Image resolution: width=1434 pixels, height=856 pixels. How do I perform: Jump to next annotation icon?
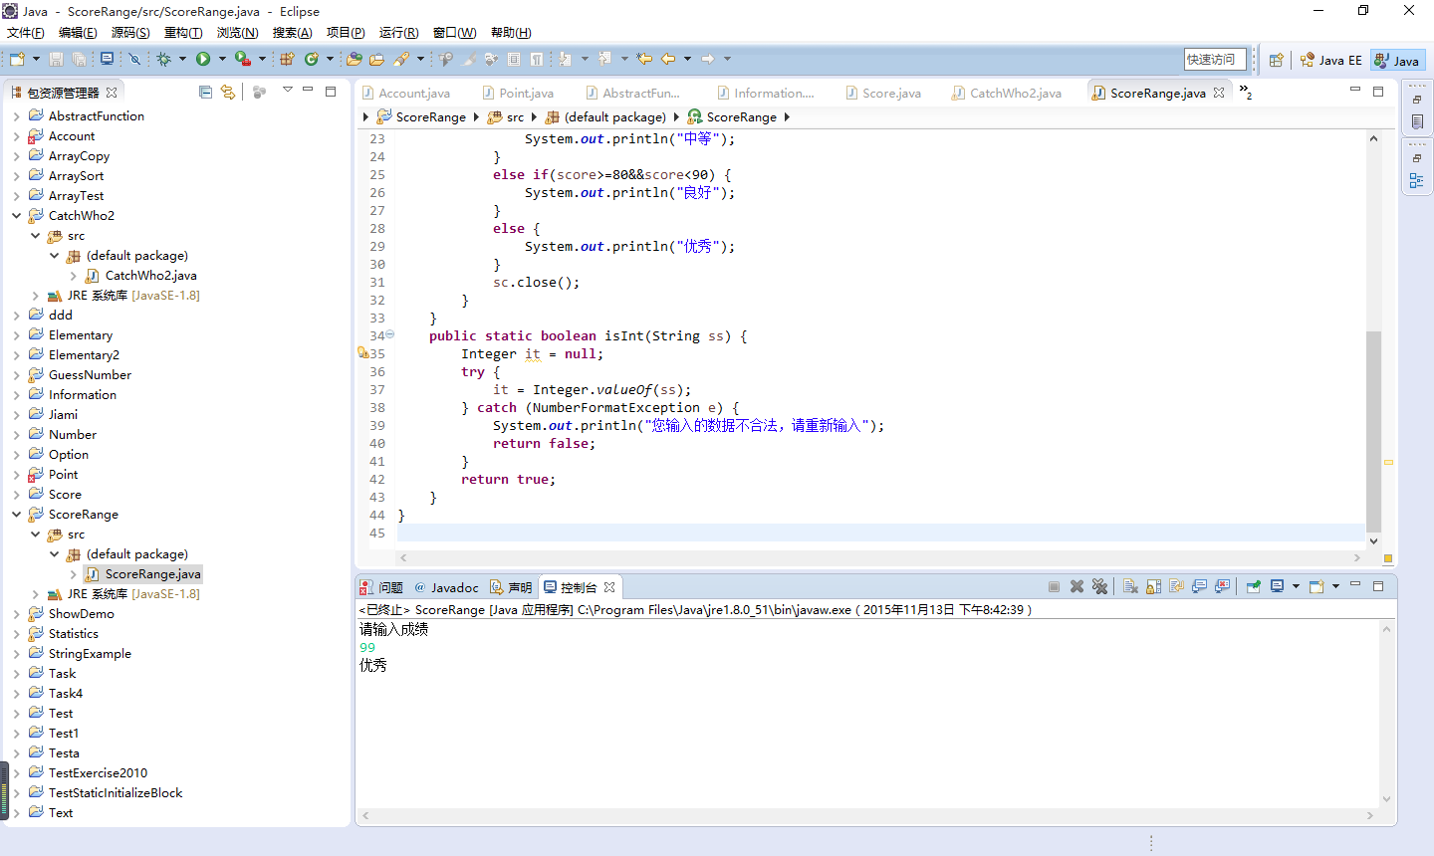(565, 59)
